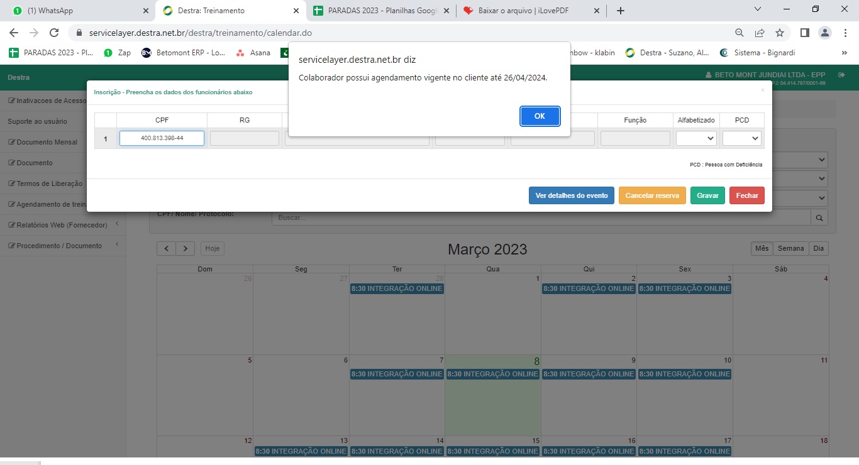
Task: Switch to the WhatsApp tab
Action: [79, 11]
